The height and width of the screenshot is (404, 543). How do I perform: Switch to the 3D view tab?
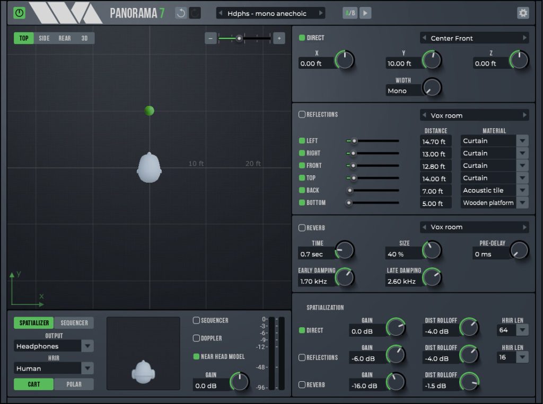84,38
